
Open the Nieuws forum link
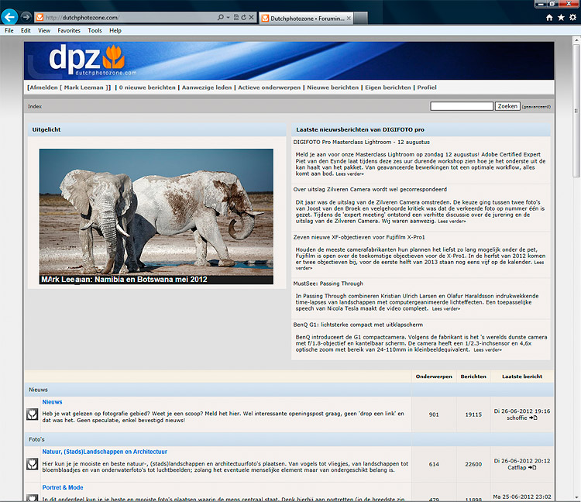click(52, 402)
